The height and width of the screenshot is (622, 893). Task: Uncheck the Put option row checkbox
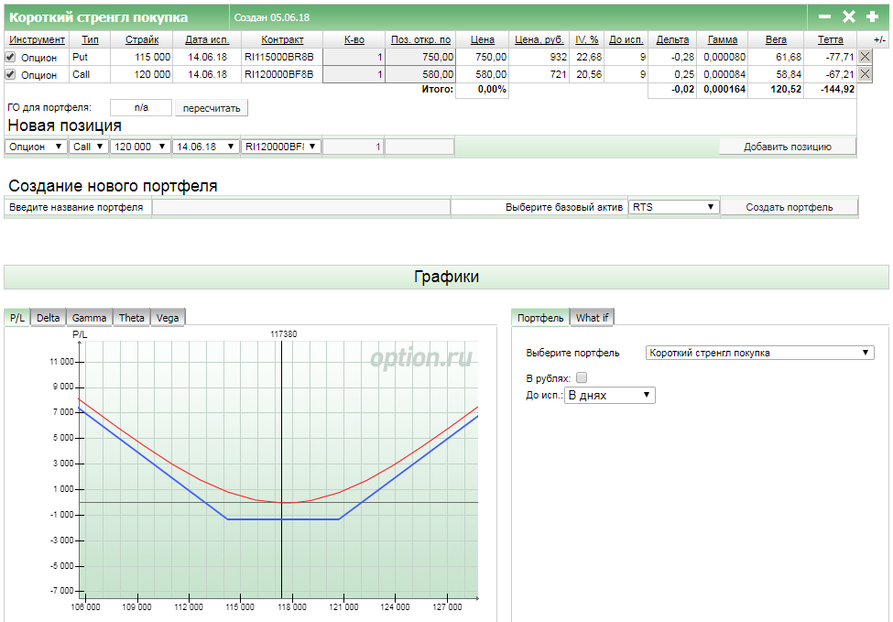[10, 57]
